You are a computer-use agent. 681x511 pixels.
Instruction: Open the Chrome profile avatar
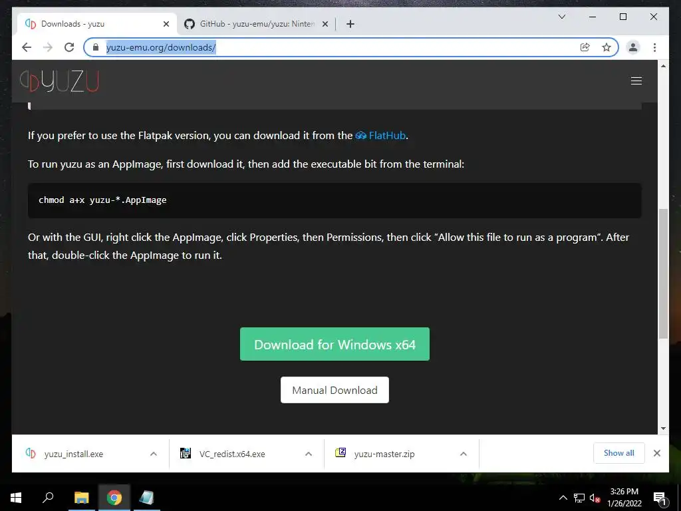tap(633, 47)
